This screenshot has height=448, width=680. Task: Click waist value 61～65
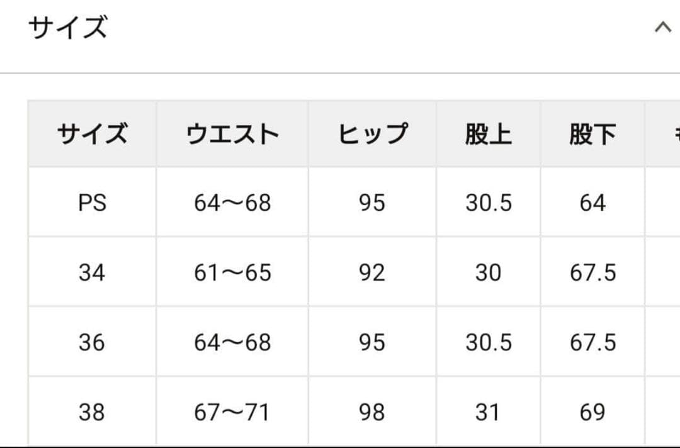click(x=232, y=273)
